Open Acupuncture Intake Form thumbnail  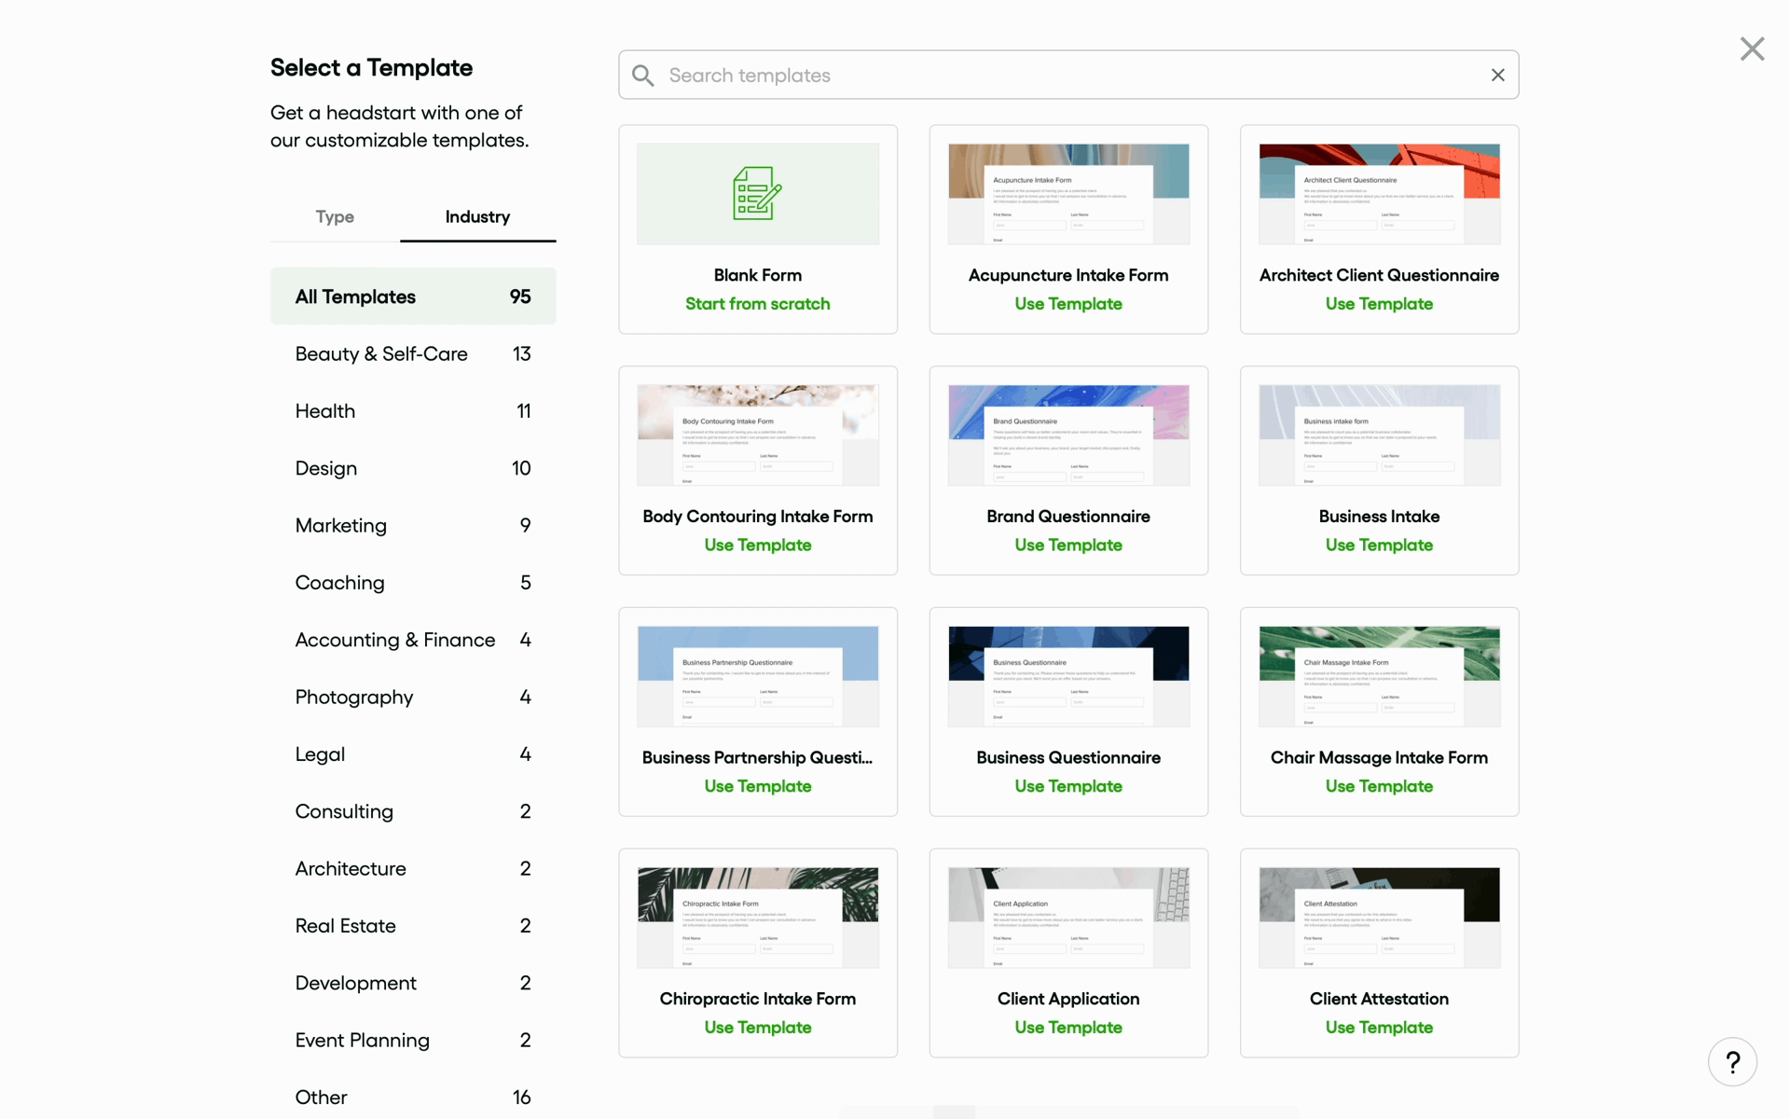coord(1068,194)
